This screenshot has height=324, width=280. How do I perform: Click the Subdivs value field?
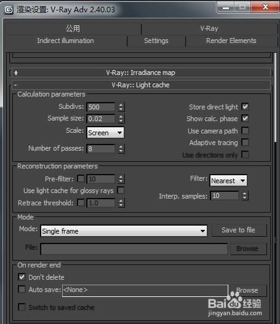click(x=101, y=107)
